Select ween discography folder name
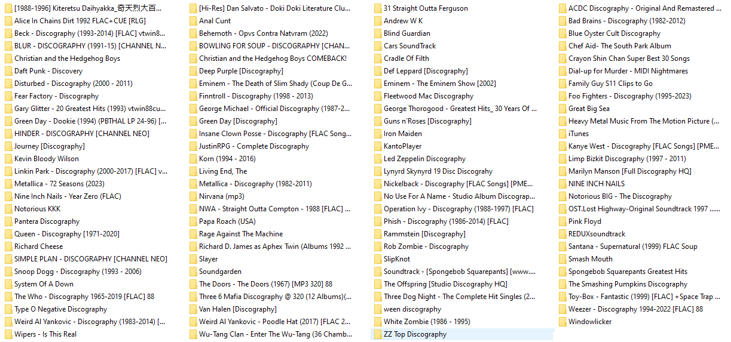Screen dimensions: 731x342 [412, 309]
